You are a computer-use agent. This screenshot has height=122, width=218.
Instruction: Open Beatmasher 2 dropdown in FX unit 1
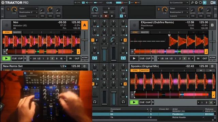point(28,12)
